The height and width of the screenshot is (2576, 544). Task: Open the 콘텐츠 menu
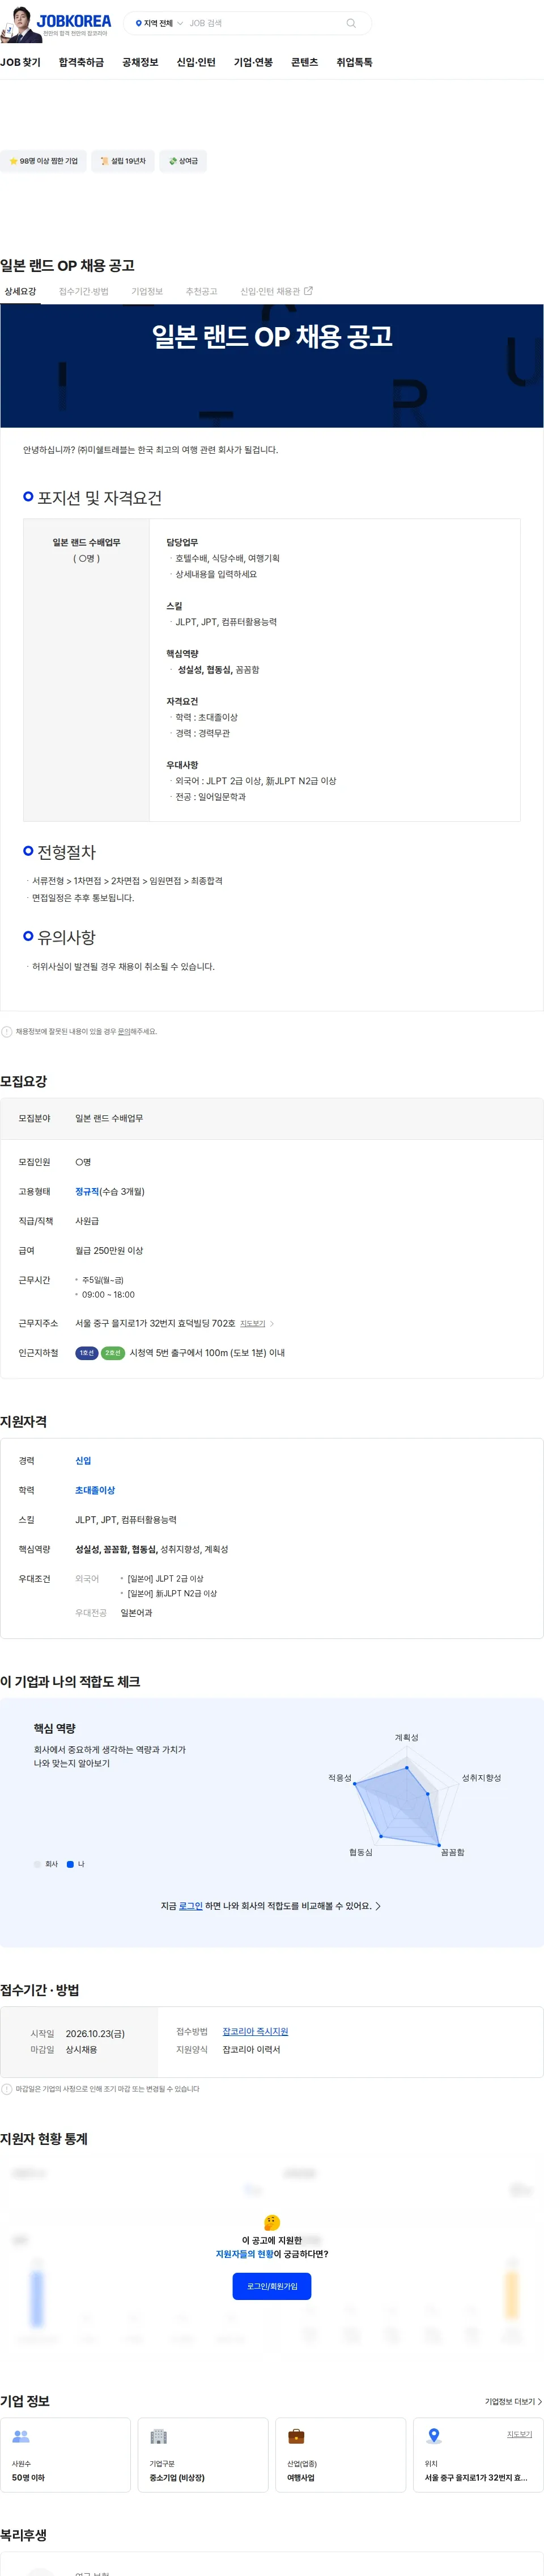click(304, 62)
